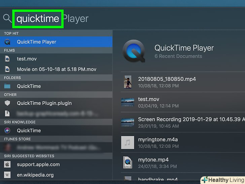
Task: Click the QuickTime Player icon in top hit
Action: 7,42
